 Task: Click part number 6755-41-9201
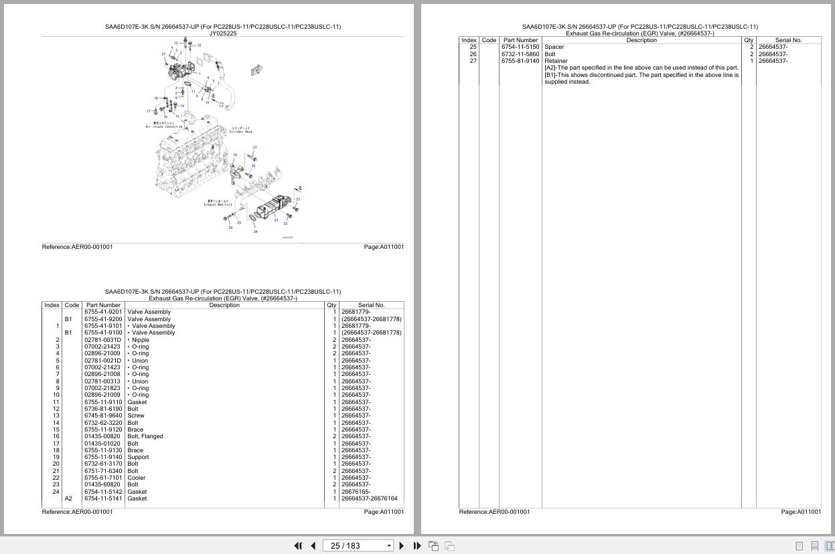103,312
